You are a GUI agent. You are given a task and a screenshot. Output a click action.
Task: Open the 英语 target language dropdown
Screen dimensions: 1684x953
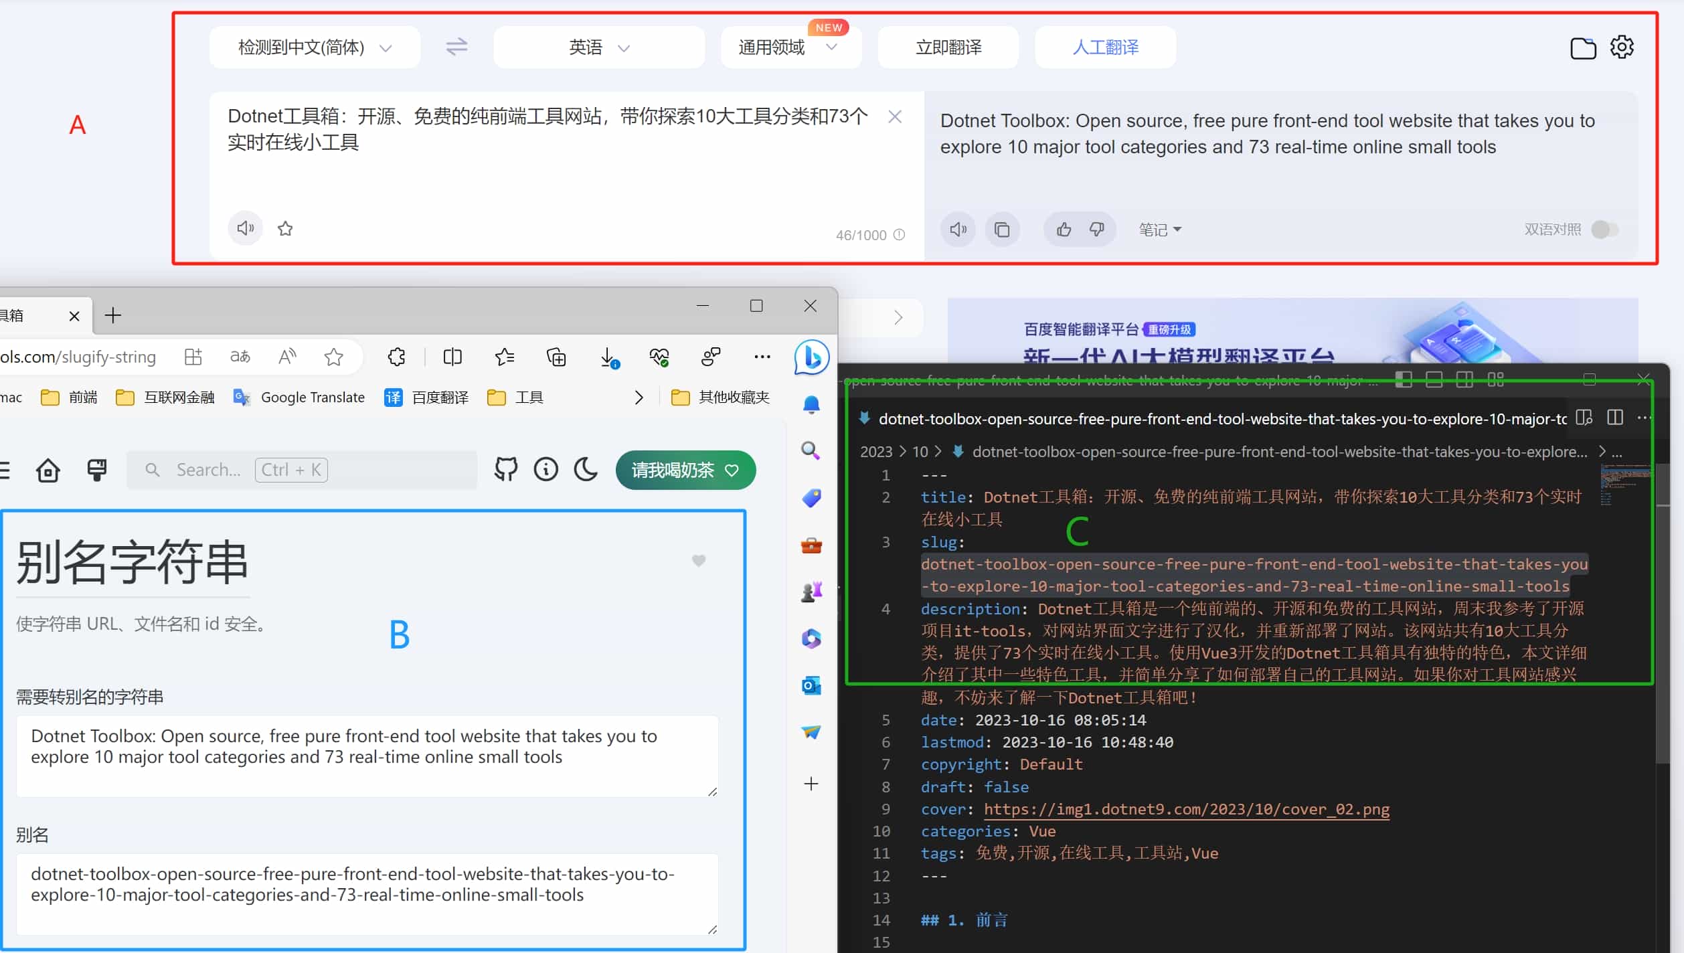coord(598,47)
